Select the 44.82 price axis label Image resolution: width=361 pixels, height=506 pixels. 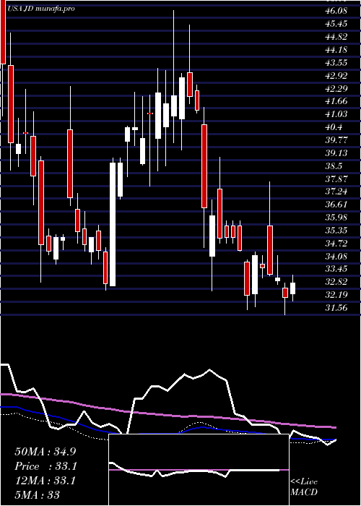tap(336, 36)
